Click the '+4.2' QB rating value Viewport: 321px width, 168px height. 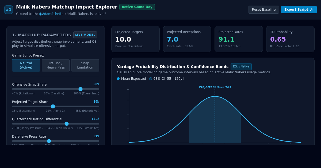(95, 119)
